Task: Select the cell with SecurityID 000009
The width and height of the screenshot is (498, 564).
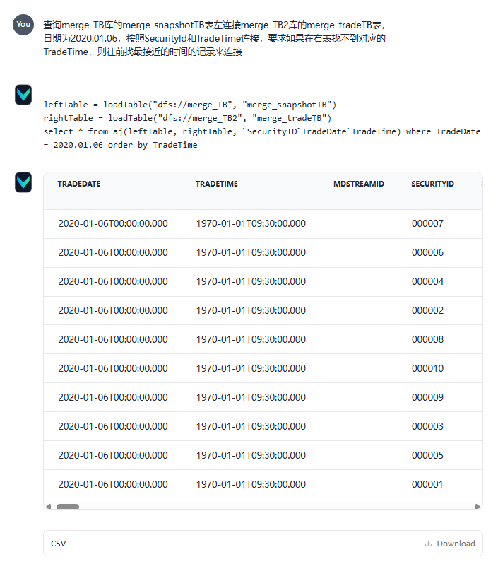Action: [427, 397]
